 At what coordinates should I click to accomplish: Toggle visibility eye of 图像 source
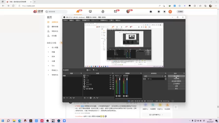[x=111, y=86]
